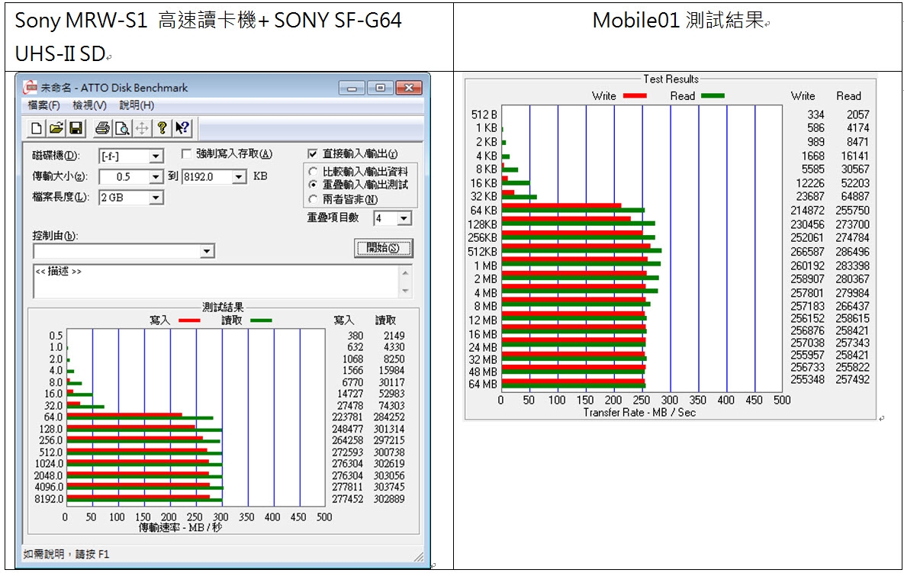Click the 286496 read value in Test Results
This screenshot has height=573, width=904.
pyautogui.click(x=853, y=252)
